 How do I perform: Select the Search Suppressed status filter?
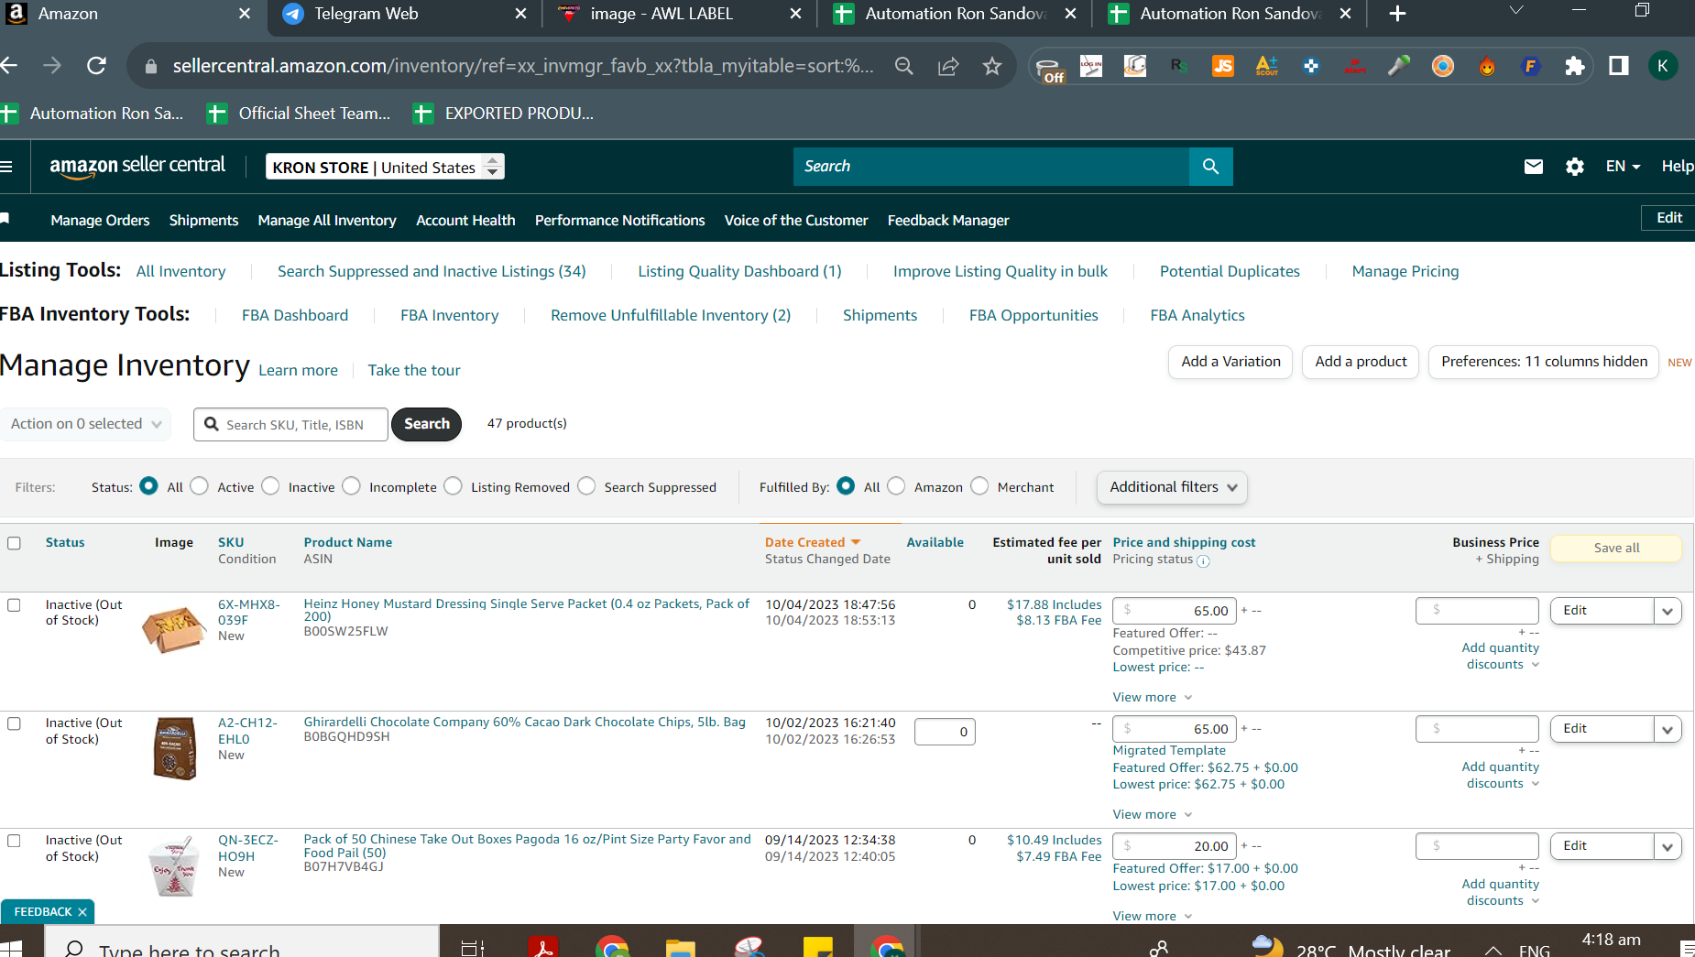586,486
